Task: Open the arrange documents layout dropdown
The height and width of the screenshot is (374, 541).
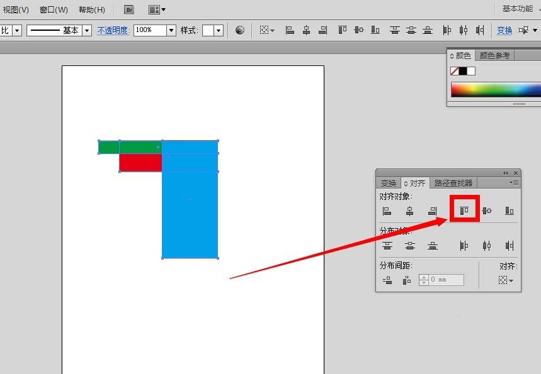Action: [157, 9]
